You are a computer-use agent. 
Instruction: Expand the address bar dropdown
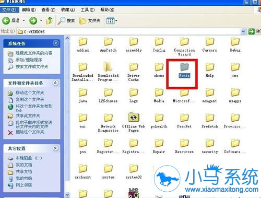(x=243, y=31)
